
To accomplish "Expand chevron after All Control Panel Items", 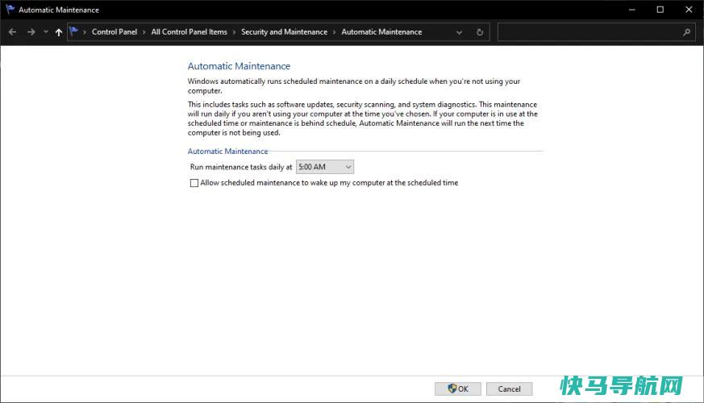I will [234, 32].
